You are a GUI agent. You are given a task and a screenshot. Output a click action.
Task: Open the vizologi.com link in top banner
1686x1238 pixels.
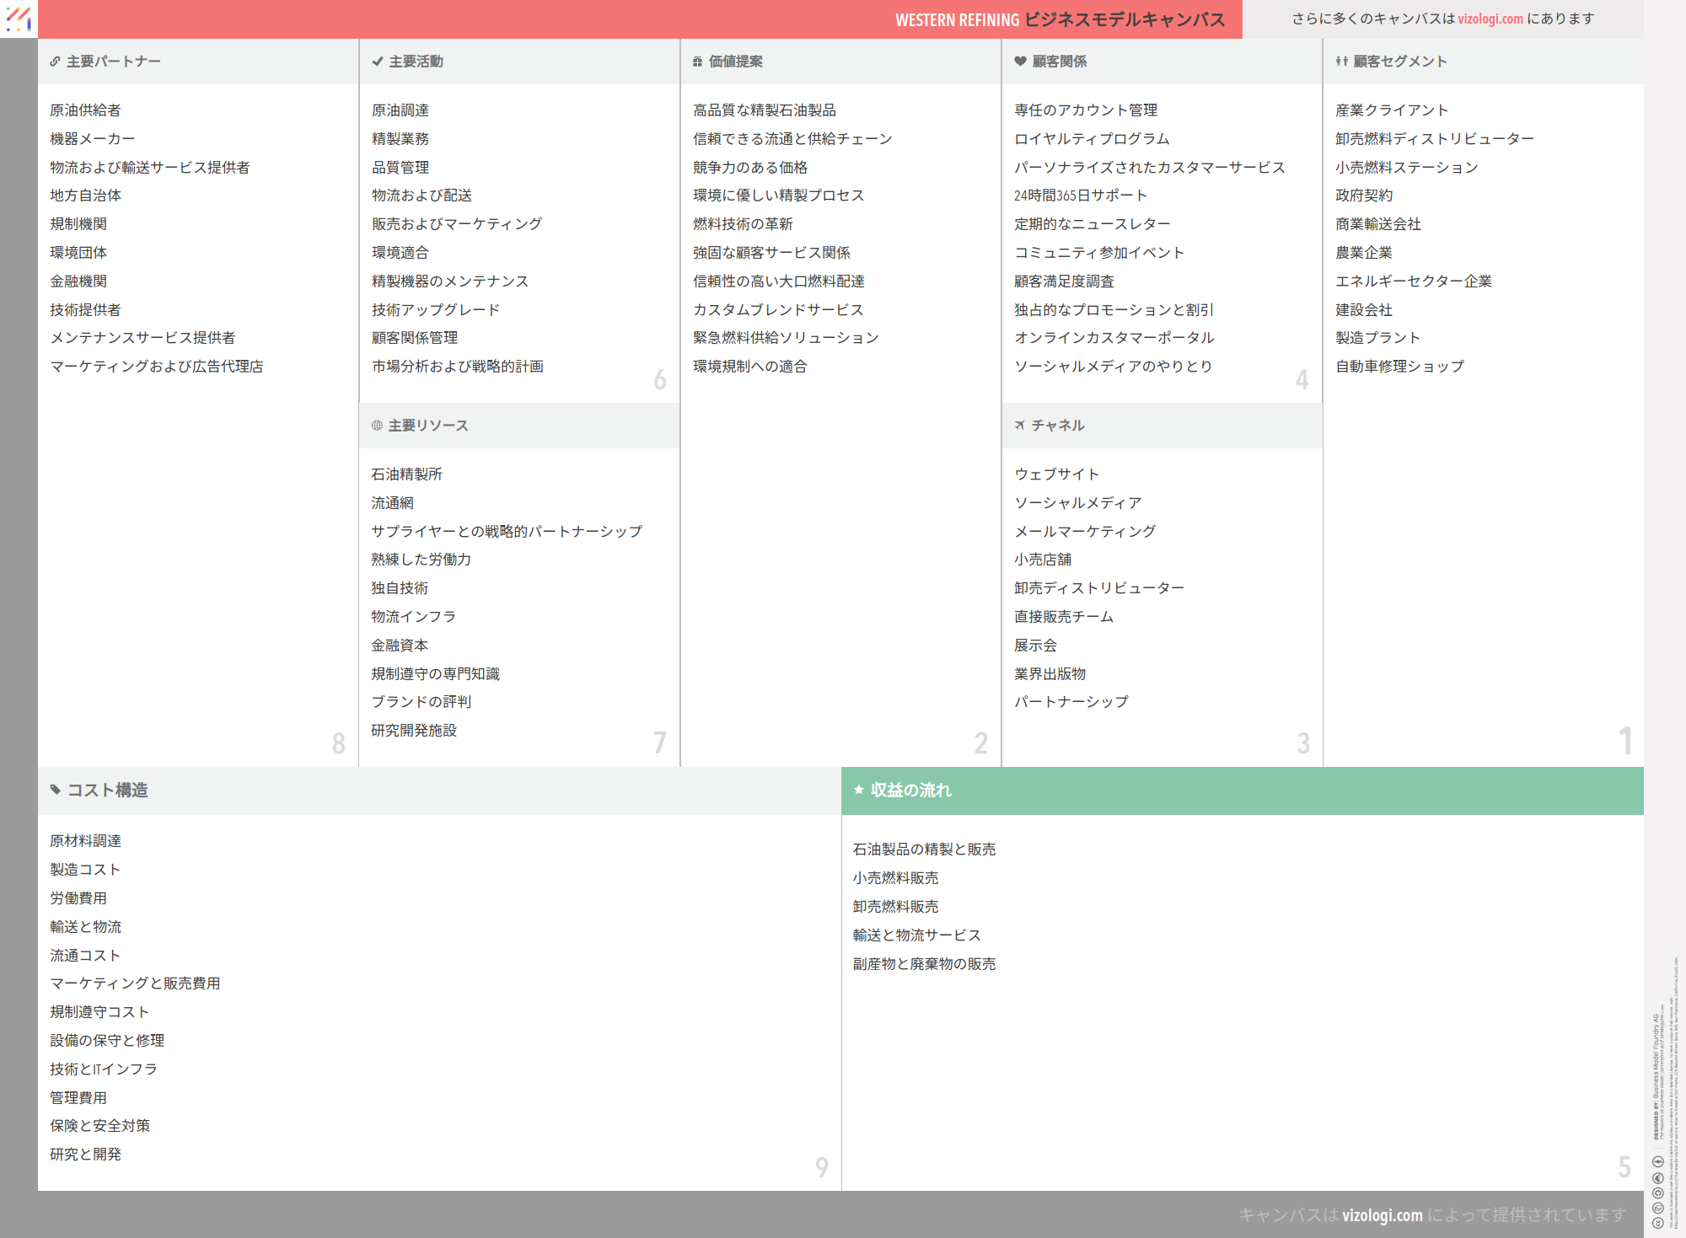pos(1490,19)
